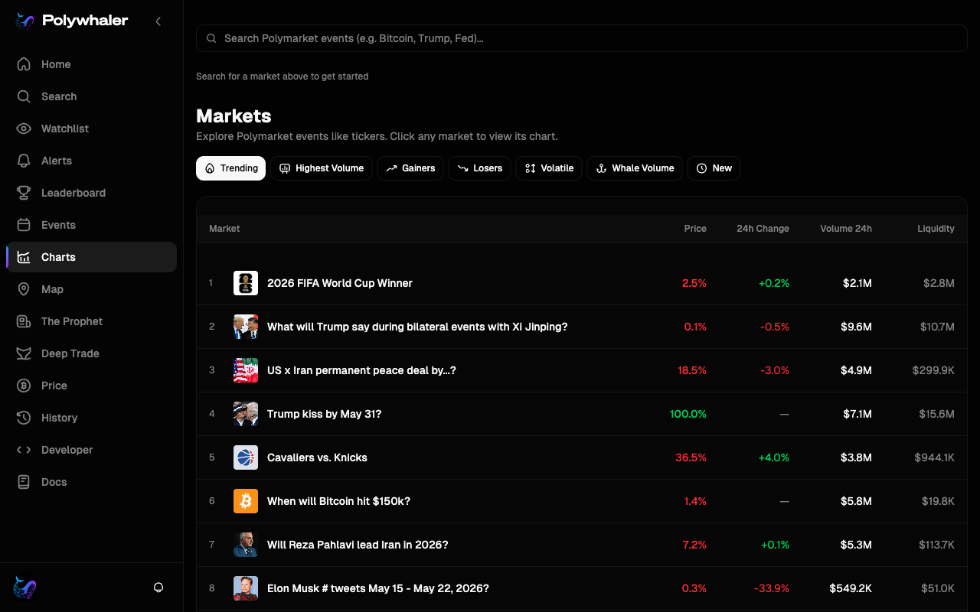Image resolution: width=980 pixels, height=612 pixels.
Task: Click the Polywhaler logo icon
Action: 24,21
